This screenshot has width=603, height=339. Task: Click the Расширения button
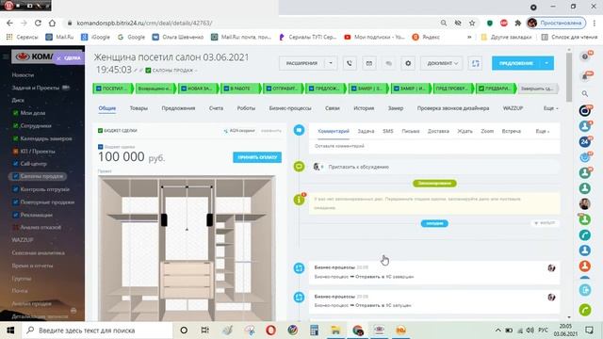tap(301, 63)
